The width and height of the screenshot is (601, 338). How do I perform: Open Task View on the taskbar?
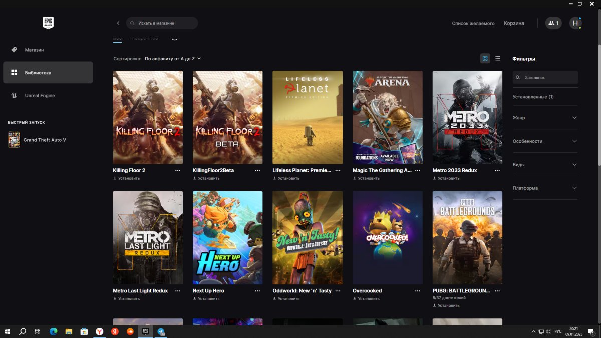click(x=38, y=331)
